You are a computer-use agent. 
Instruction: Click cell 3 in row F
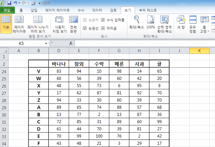click(119, 143)
